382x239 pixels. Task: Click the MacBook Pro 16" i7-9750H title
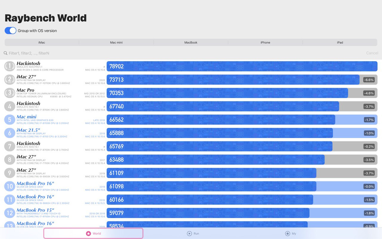click(35, 183)
